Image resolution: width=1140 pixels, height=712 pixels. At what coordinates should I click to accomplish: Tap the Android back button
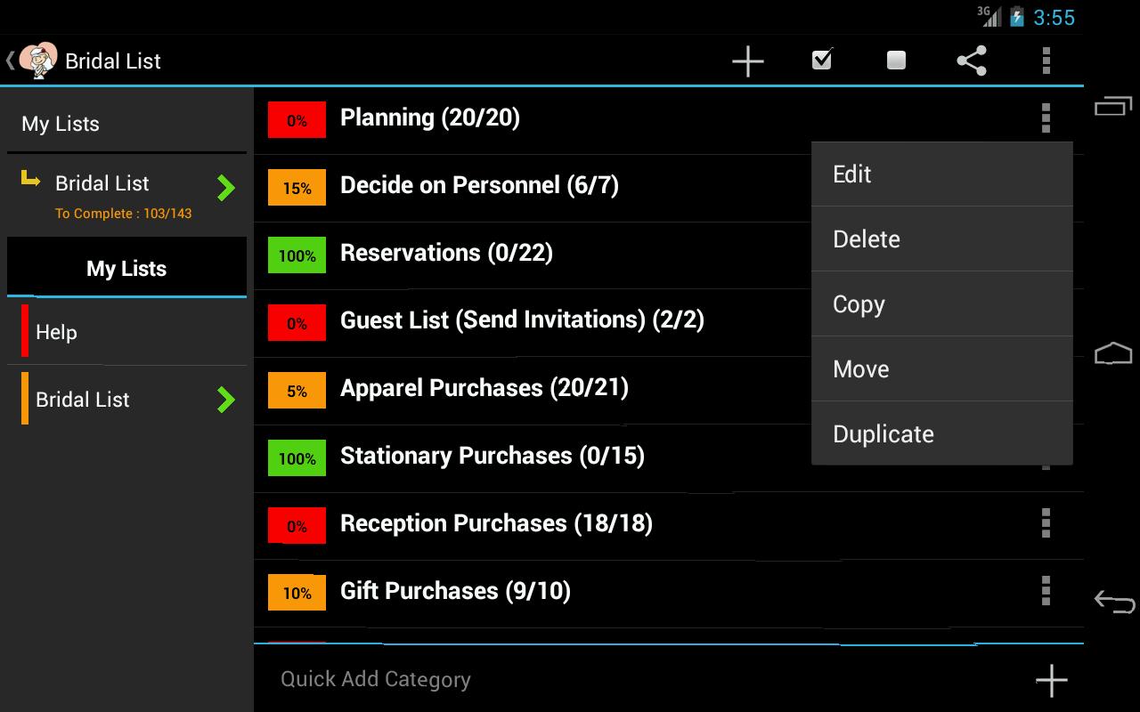pos(1114,602)
